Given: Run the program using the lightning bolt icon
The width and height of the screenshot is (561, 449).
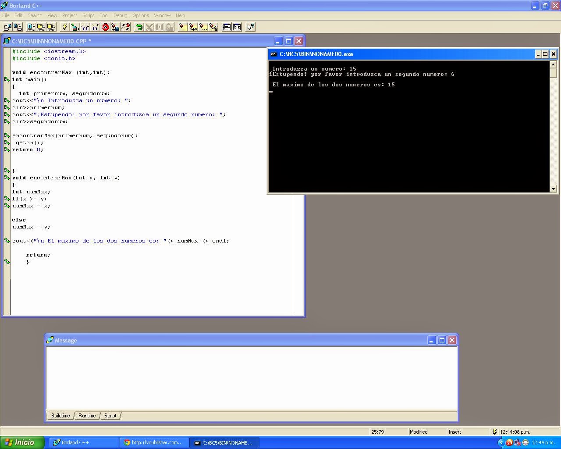Looking at the screenshot, I should point(65,27).
